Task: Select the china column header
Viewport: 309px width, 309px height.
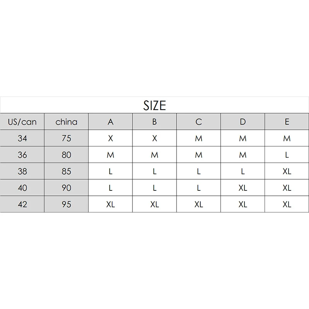Action: tap(66, 122)
